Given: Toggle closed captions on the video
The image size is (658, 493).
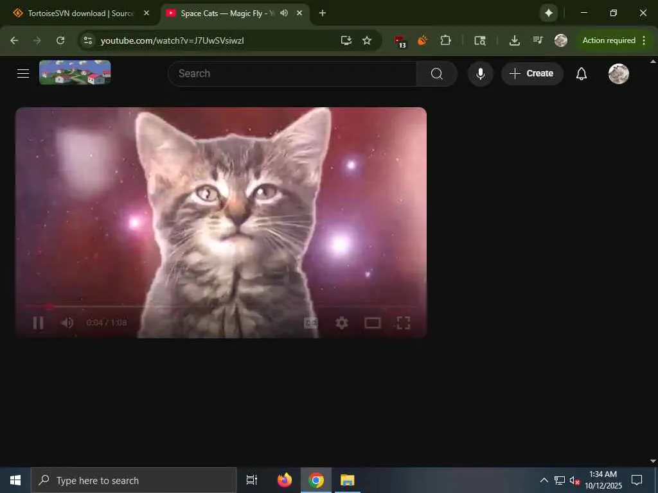Looking at the screenshot, I should pos(311,323).
